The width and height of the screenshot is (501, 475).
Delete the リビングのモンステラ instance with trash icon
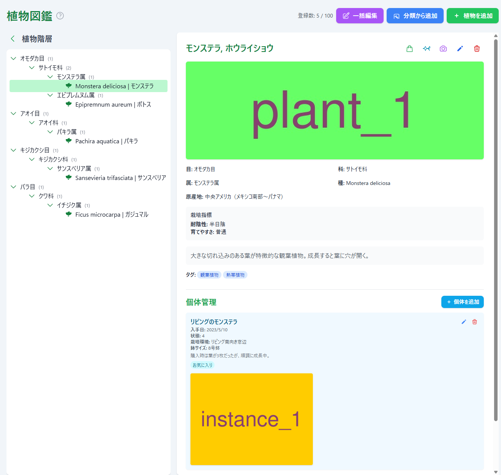[x=475, y=322]
